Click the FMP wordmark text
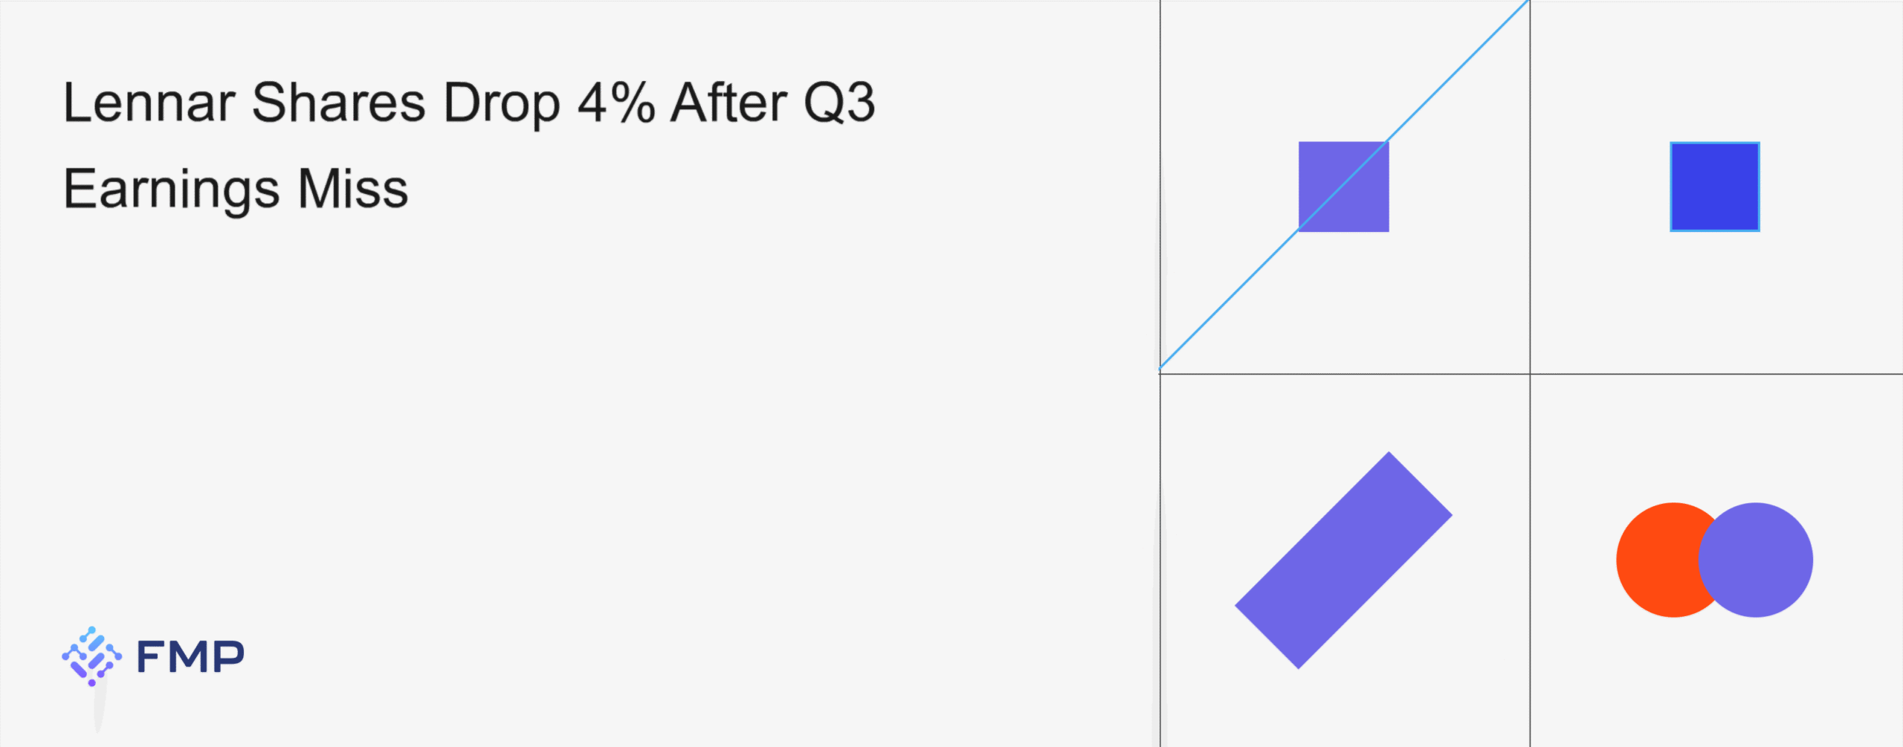The height and width of the screenshot is (747, 1903). (190, 657)
